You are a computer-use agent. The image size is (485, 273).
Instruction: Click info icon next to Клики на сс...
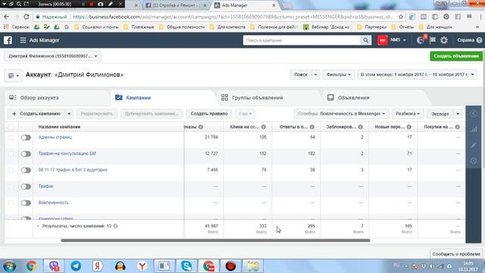pyautogui.click(x=264, y=127)
